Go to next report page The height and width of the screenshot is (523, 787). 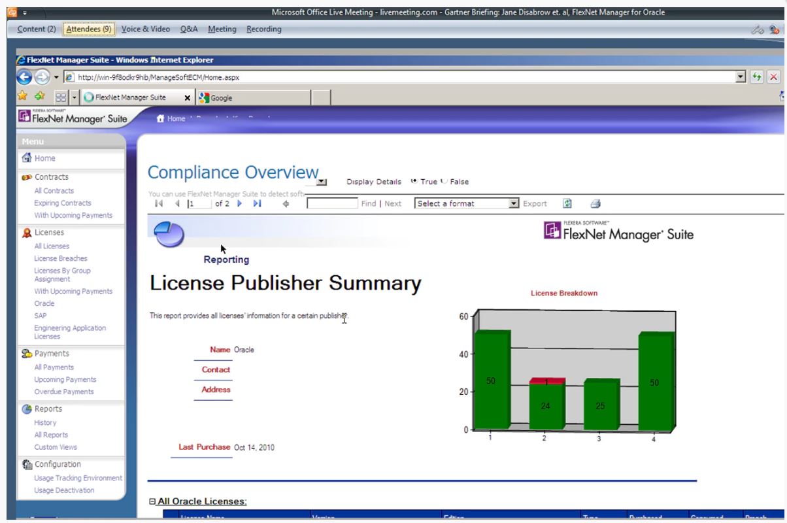click(239, 203)
